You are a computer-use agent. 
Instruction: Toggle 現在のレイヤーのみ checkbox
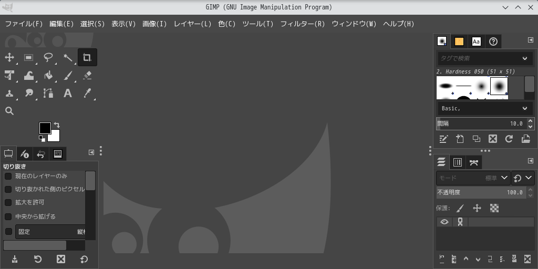[8, 177]
